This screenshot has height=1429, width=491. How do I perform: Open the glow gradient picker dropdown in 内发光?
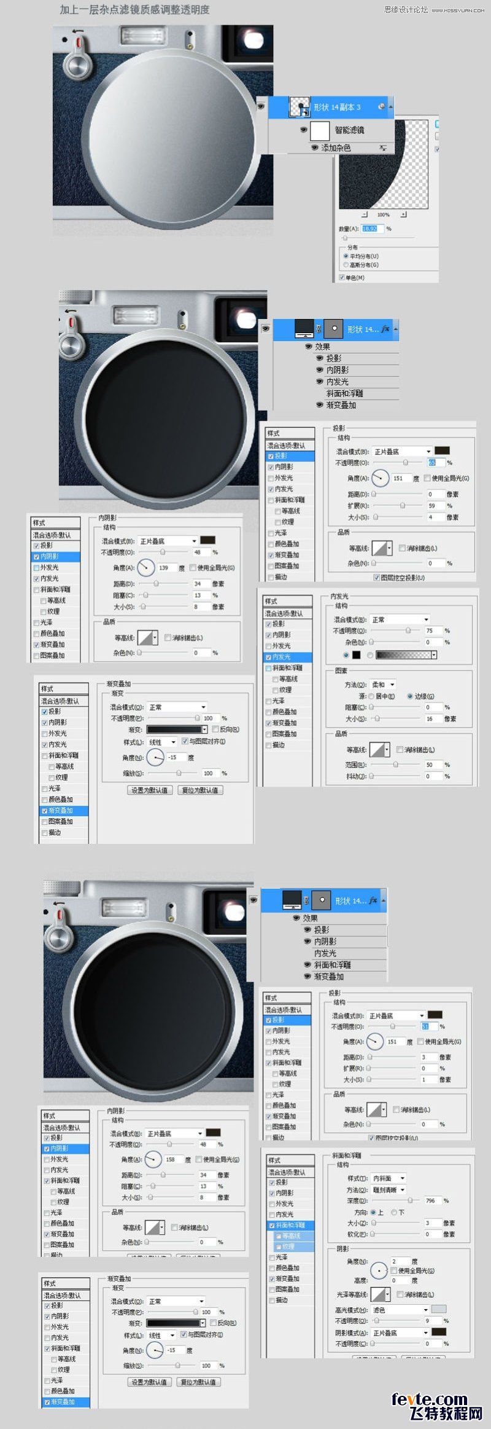tap(434, 655)
